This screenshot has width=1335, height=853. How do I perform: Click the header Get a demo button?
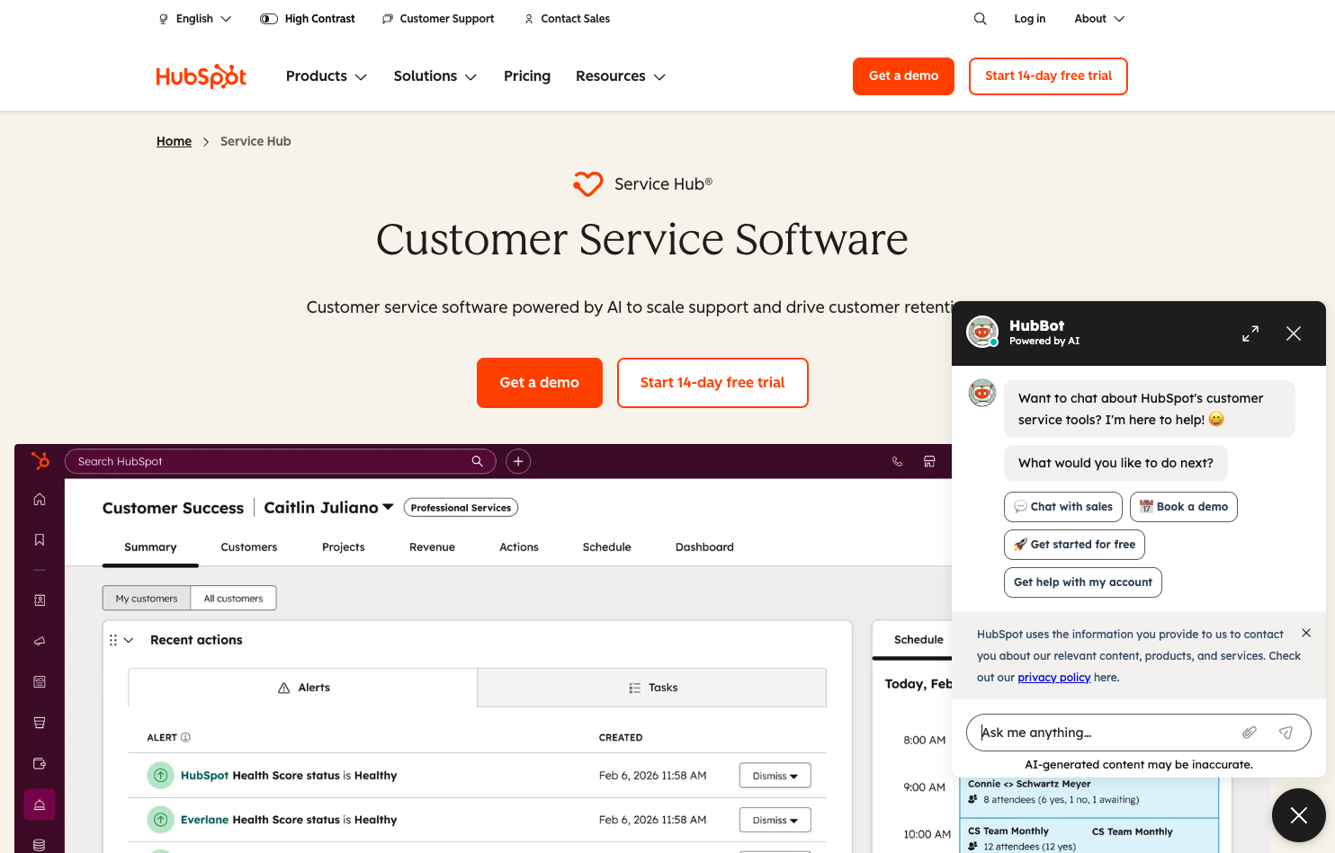pos(903,76)
